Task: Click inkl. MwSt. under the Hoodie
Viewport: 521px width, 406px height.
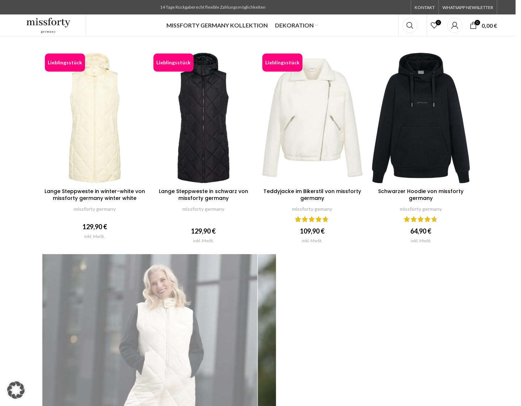Action: coord(421,241)
